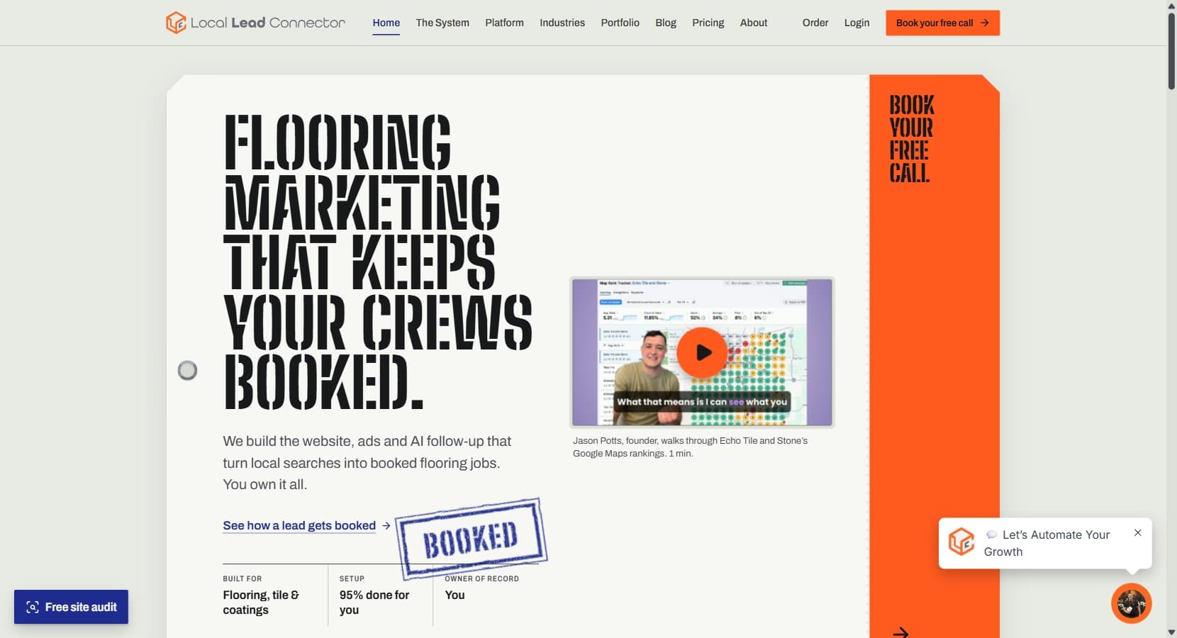Click See how a lead gets booked

[306, 525]
